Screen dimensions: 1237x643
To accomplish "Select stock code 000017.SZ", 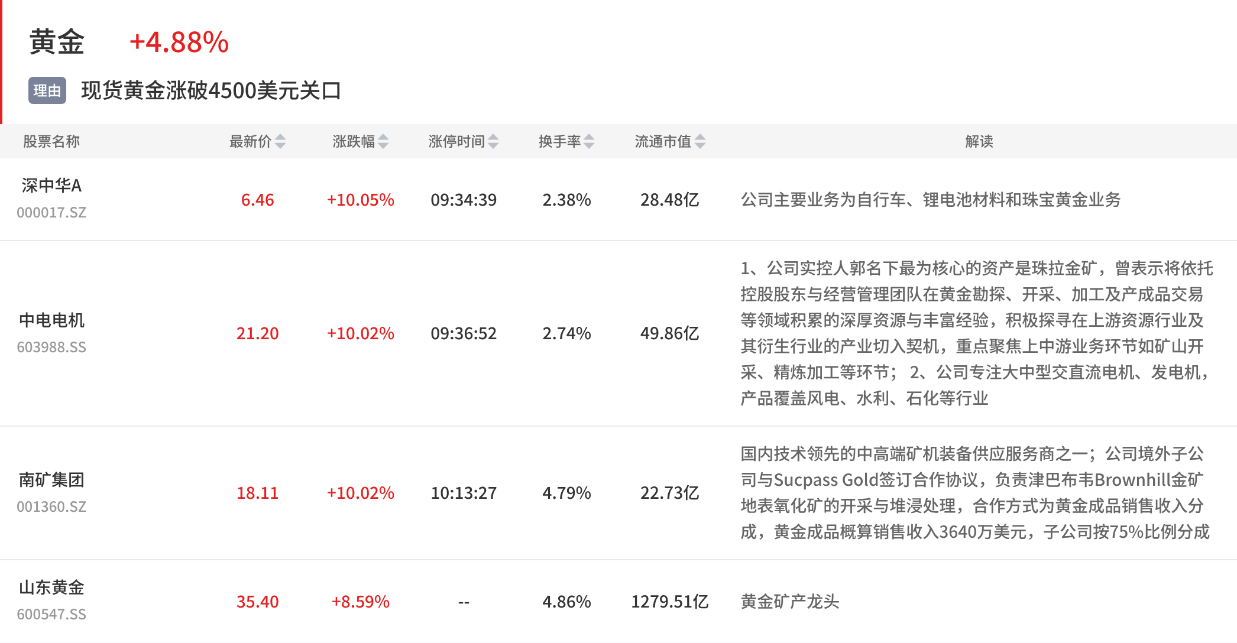I will (51, 212).
